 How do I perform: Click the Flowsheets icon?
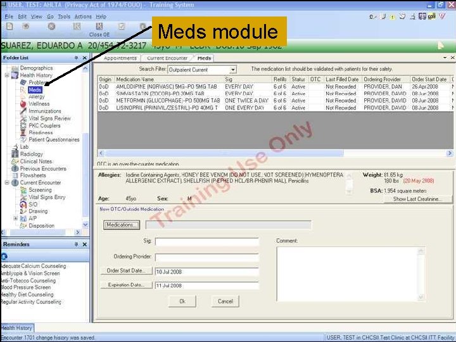pos(15,175)
